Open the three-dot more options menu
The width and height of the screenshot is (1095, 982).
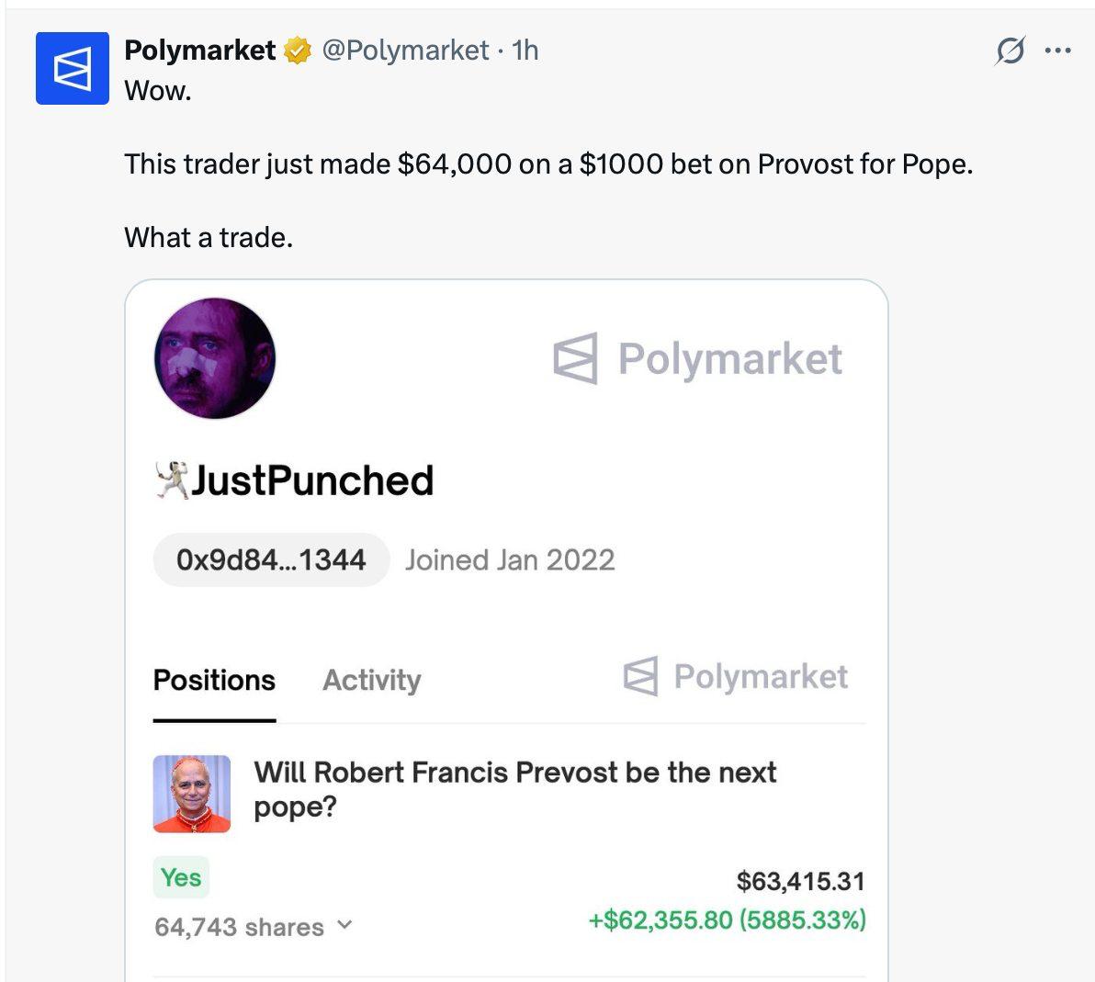tap(1058, 51)
